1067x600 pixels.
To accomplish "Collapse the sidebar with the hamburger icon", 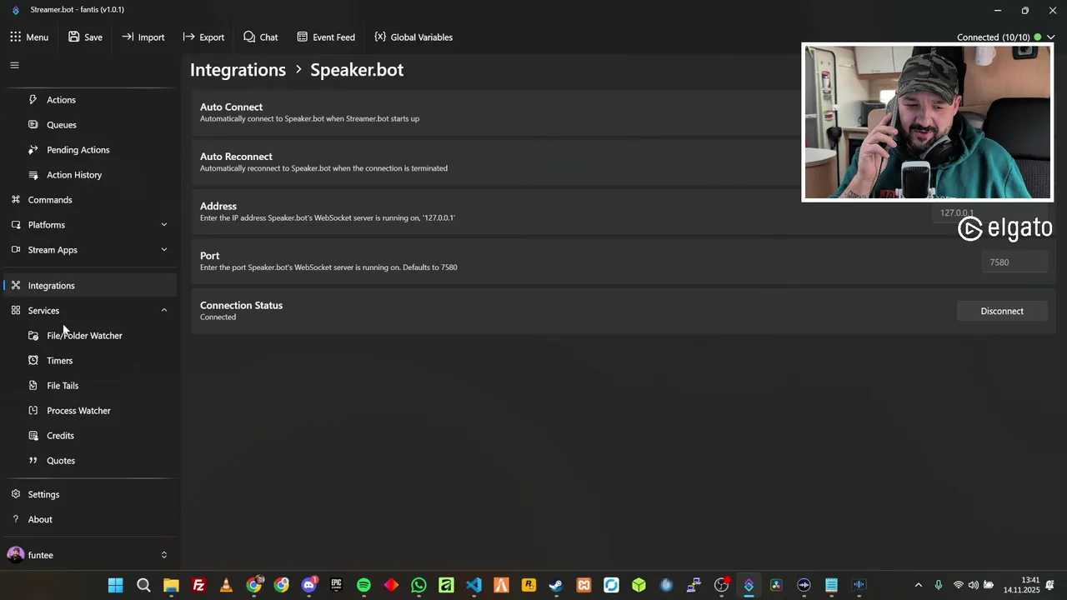I will pos(14,65).
